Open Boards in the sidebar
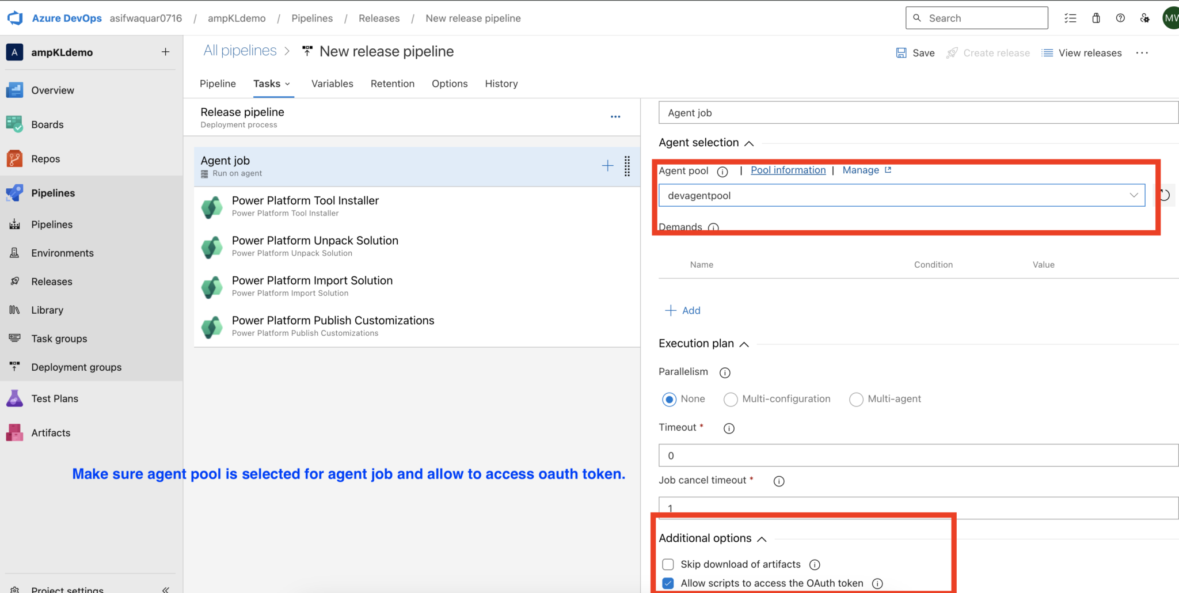The image size is (1179, 593). tap(47, 124)
